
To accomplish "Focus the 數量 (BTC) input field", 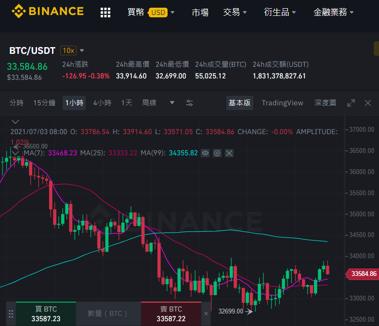I will coord(108,313).
